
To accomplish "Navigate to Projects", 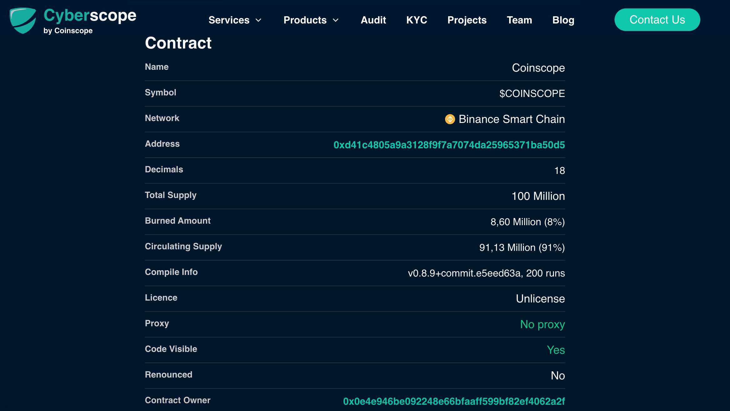I will (x=467, y=20).
